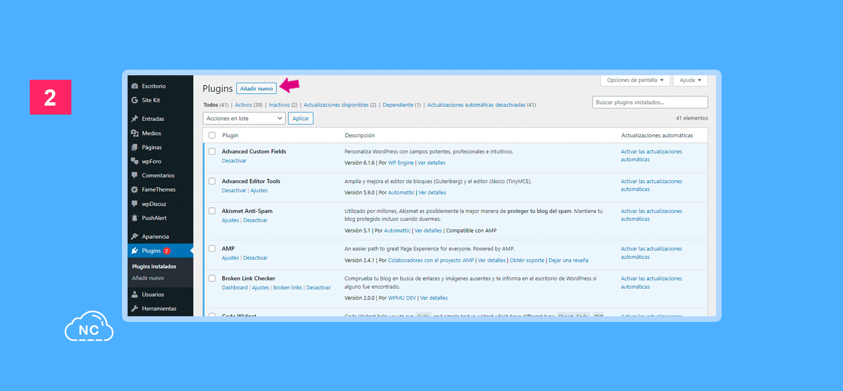Filter plugins by Dependiente (1)

(402, 105)
